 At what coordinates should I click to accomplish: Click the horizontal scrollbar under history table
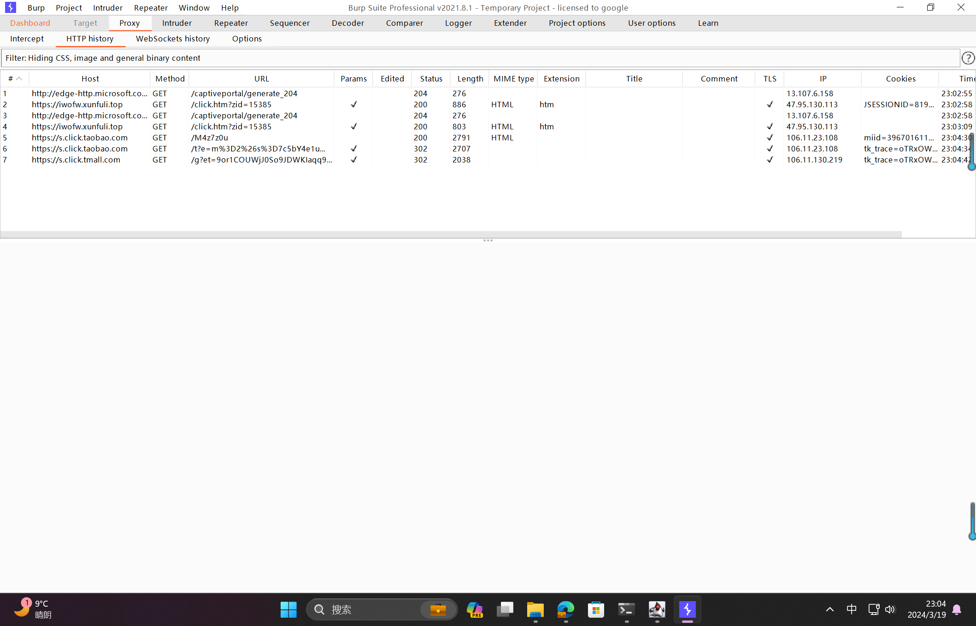click(451, 234)
